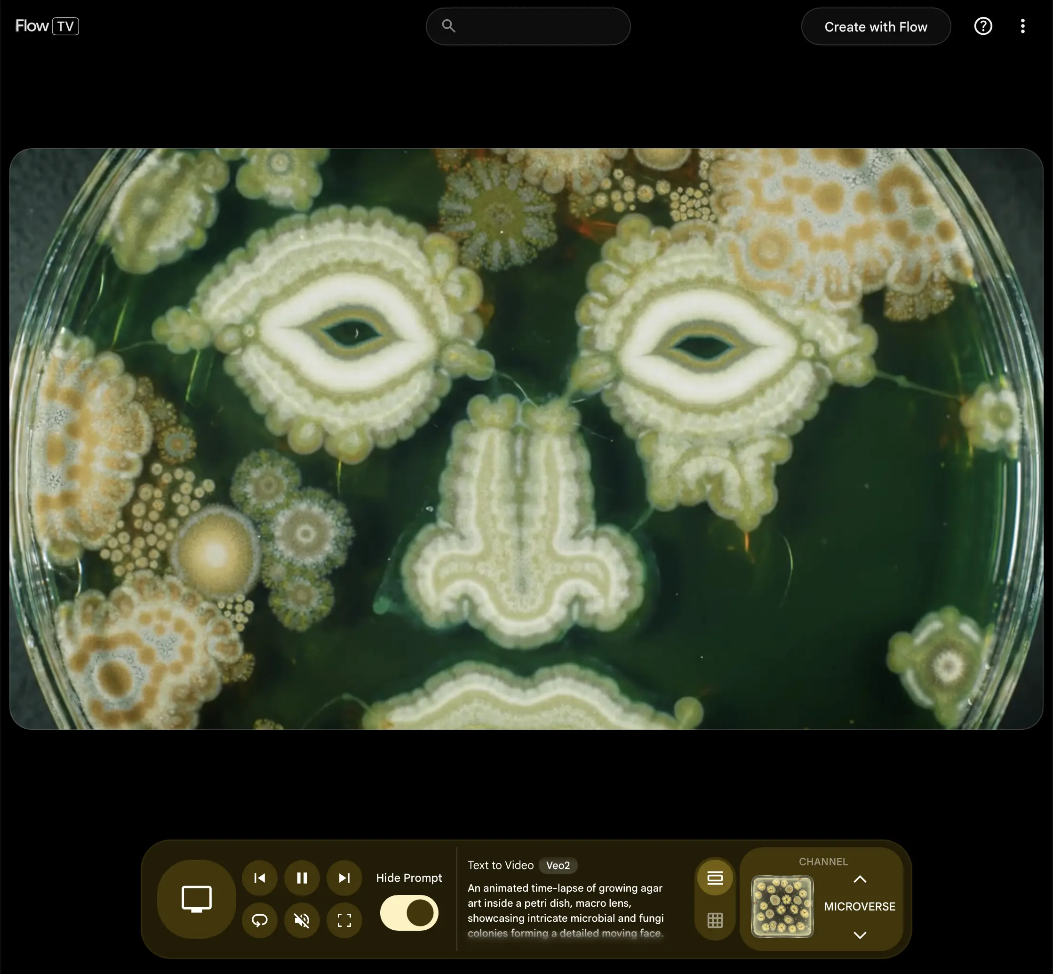This screenshot has width=1053, height=974.
Task: Go to next channel with down chevron
Action: 860,935
